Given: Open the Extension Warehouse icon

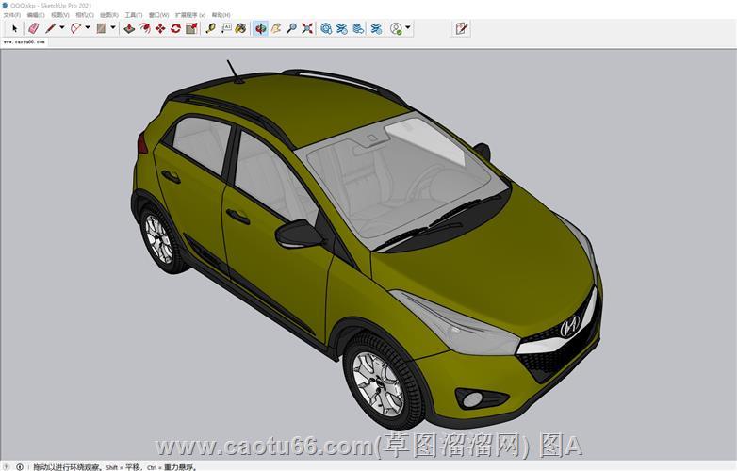Looking at the screenshot, I should tap(342, 28).
